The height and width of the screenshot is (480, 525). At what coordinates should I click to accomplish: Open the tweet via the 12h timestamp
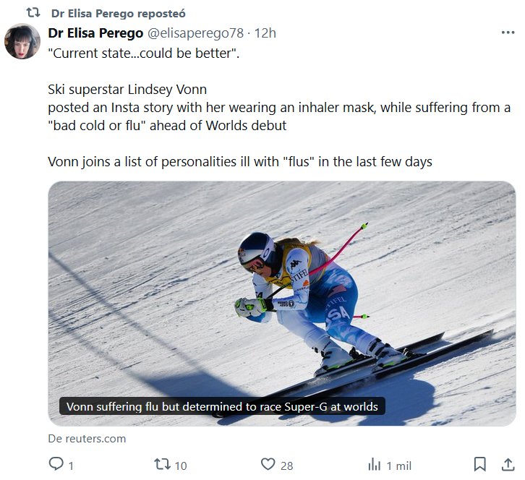click(x=265, y=33)
